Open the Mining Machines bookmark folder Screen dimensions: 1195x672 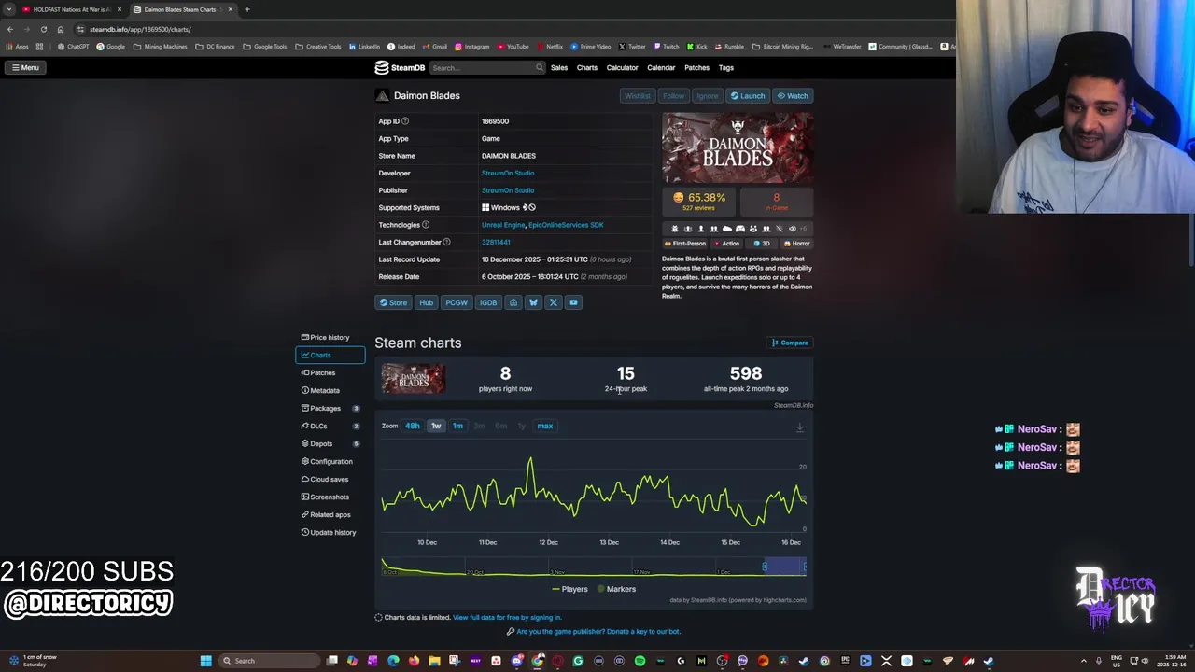click(161, 46)
